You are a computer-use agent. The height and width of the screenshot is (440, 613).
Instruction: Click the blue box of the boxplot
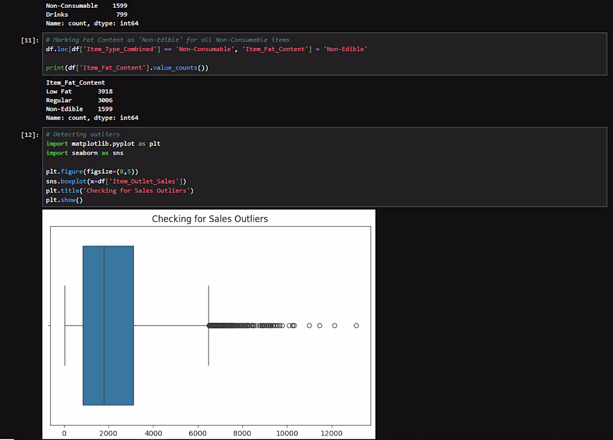(108, 325)
